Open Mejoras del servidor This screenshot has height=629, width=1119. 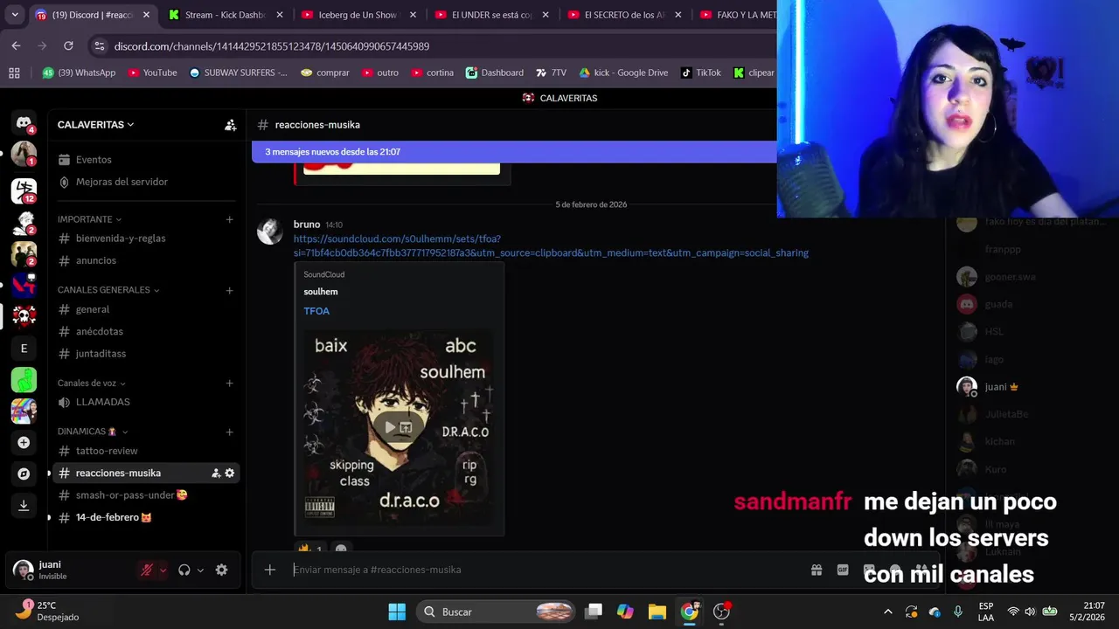pos(146,182)
